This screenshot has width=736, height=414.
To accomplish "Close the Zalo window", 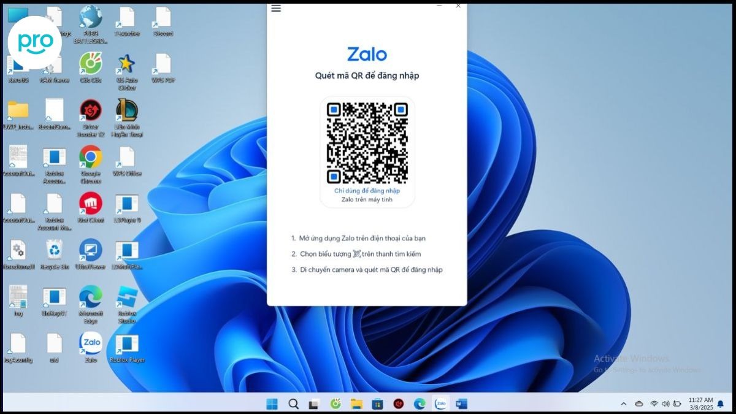I will (x=458, y=6).
